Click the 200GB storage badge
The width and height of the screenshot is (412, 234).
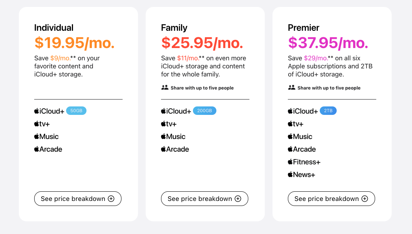(x=204, y=111)
